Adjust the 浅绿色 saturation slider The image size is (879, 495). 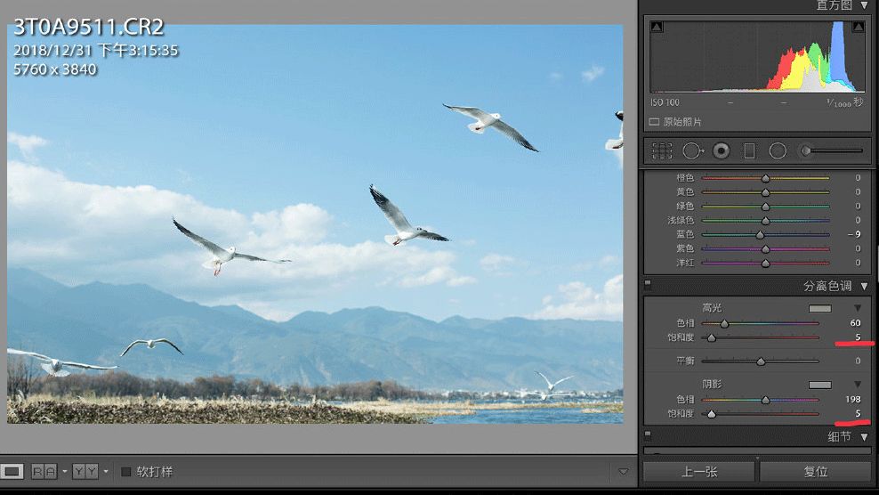coord(765,221)
